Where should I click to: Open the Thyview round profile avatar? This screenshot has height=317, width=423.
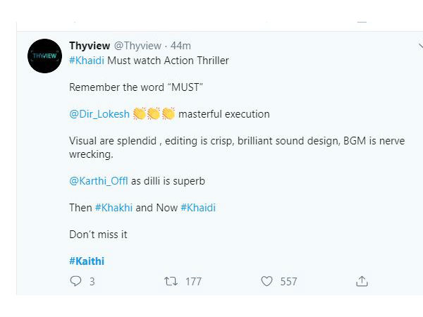pyautogui.click(x=45, y=56)
